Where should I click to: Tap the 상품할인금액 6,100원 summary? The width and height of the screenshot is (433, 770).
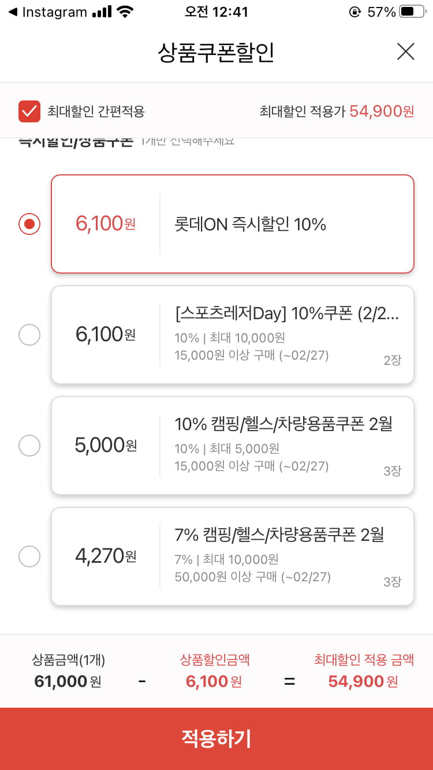pyautogui.click(x=214, y=671)
